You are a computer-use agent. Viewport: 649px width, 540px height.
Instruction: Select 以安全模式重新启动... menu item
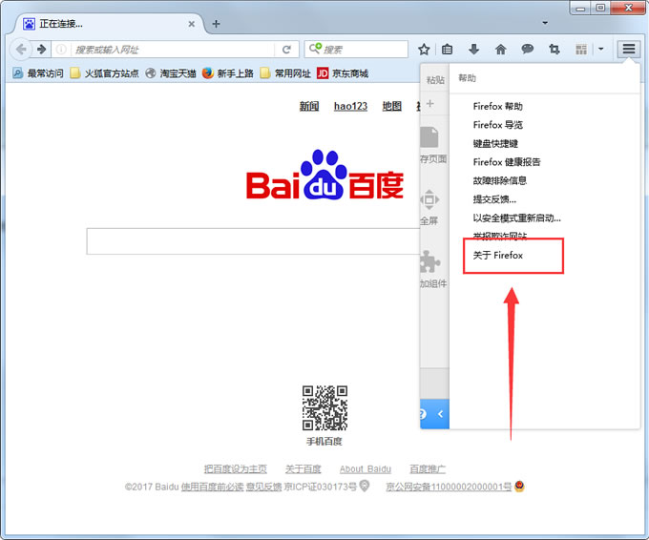point(517,218)
